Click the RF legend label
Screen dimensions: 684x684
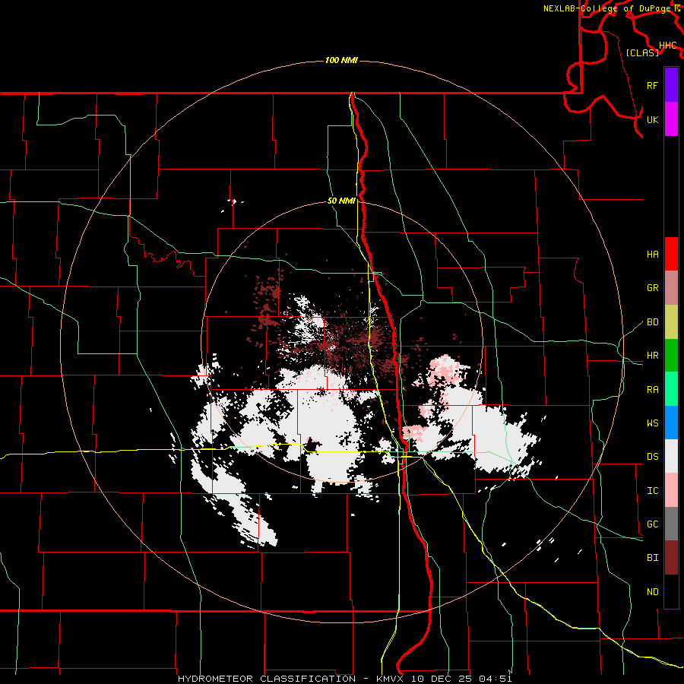click(652, 85)
